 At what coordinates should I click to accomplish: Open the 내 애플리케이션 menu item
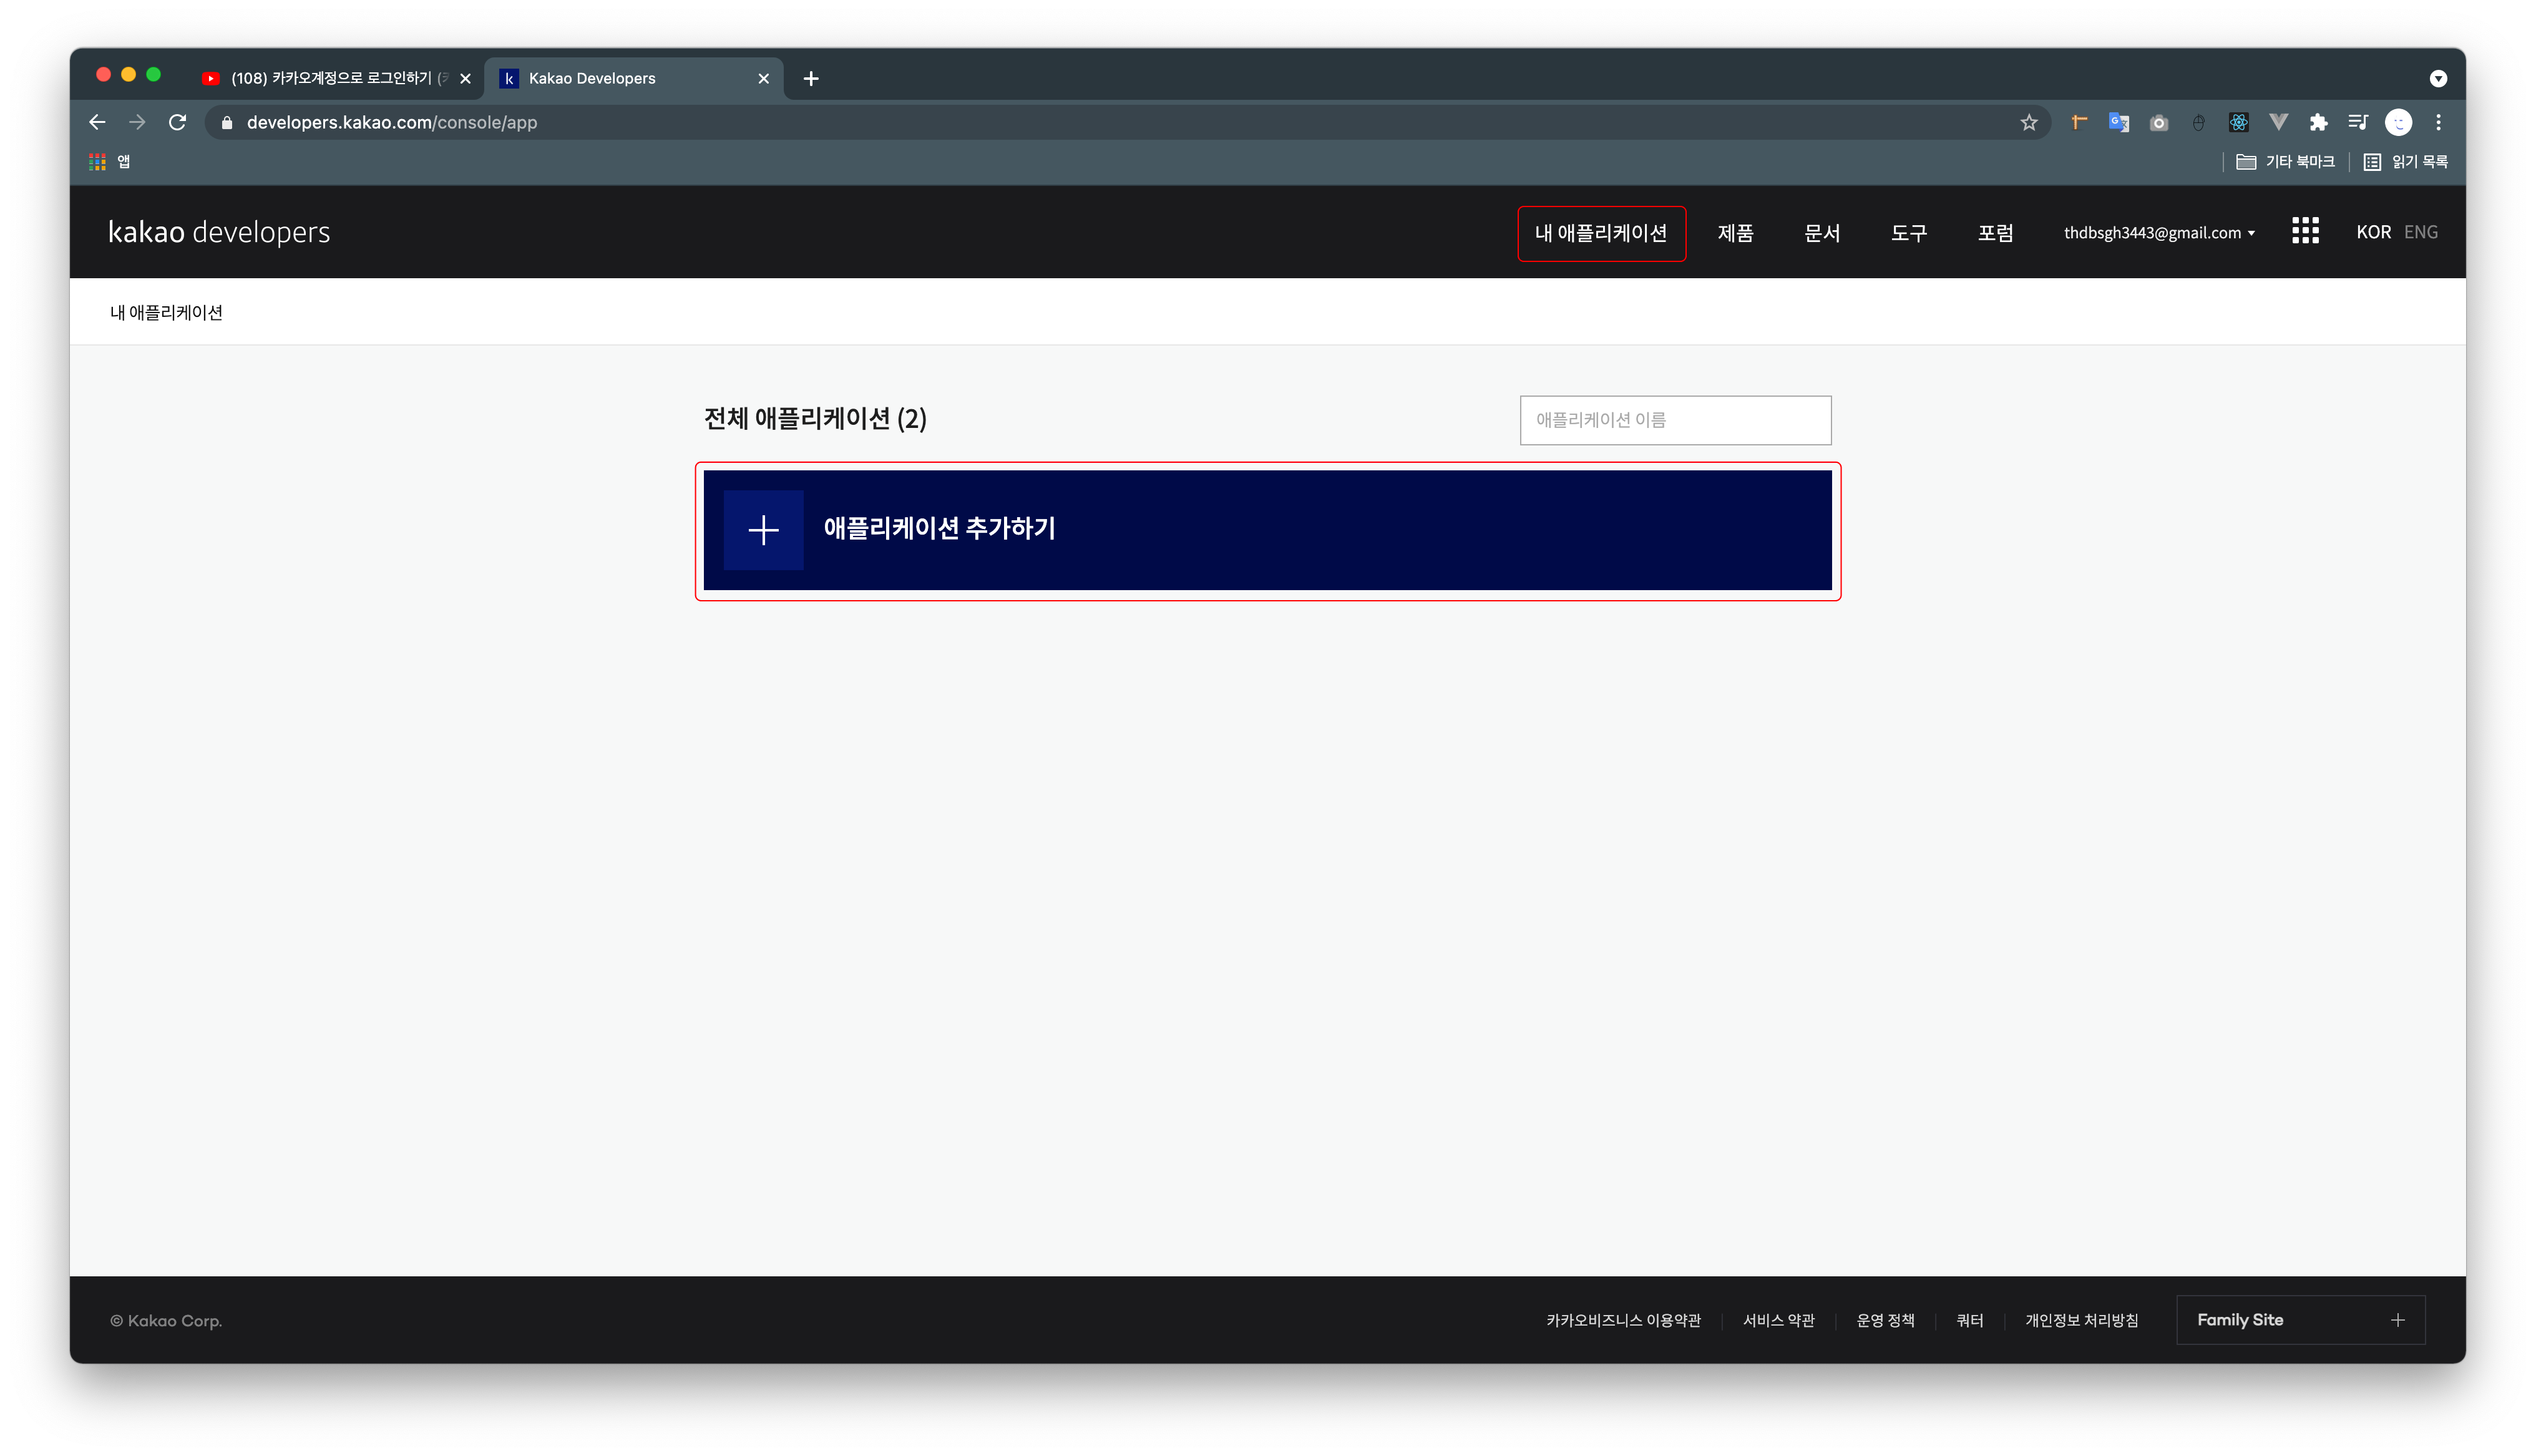pos(1601,233)
